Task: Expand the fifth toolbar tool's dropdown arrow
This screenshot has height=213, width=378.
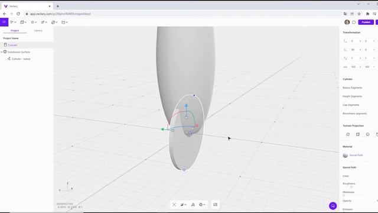Action: coord(57,22)
